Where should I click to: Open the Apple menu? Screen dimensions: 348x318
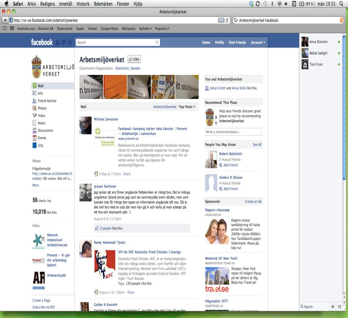point(6,4)
